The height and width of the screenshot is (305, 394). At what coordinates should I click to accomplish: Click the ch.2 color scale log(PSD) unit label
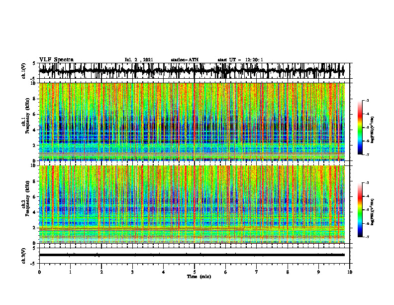373,212
